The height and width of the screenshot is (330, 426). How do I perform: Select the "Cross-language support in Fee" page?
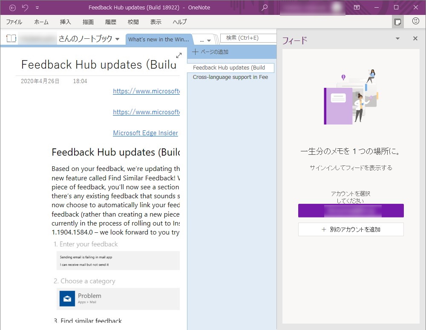230,77
